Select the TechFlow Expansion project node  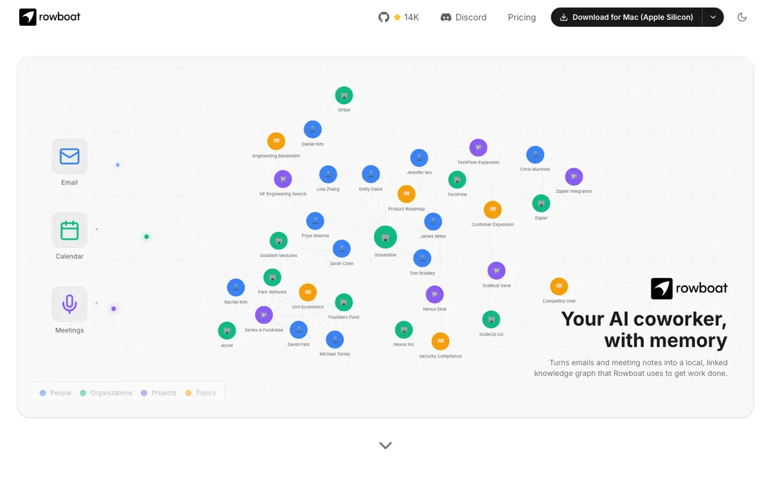pyautogui.click(x=478, y=148)
